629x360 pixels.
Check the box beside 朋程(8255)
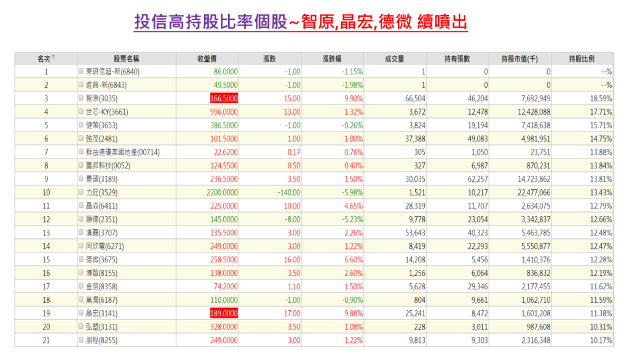[81, 340]
